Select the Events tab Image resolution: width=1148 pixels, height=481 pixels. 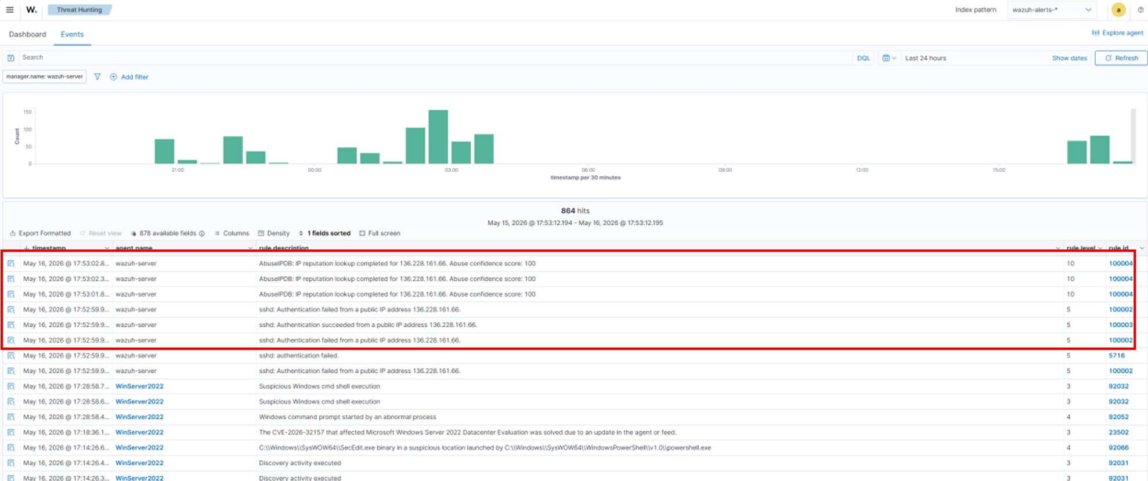pyautogui.click(x=72, y=34)
